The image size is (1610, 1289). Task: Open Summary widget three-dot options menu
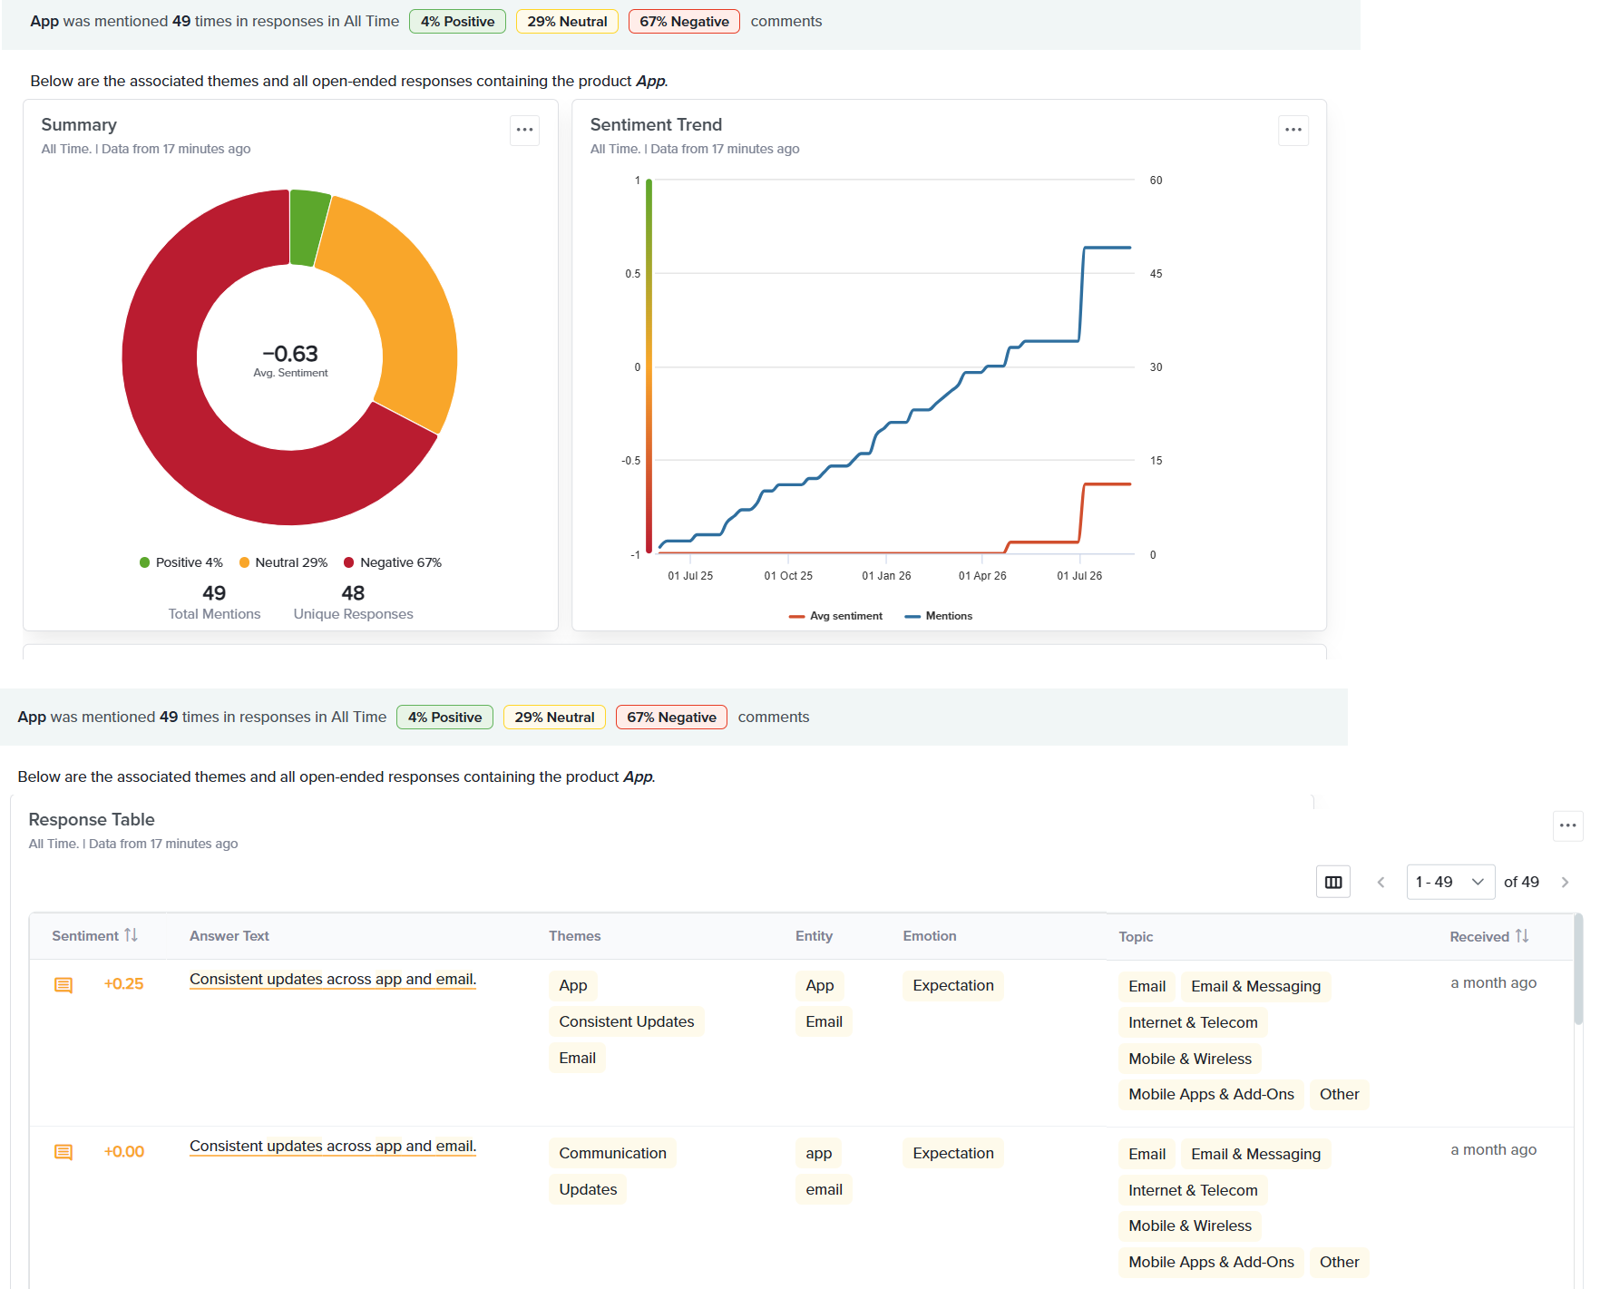click(x=524, y=130)
